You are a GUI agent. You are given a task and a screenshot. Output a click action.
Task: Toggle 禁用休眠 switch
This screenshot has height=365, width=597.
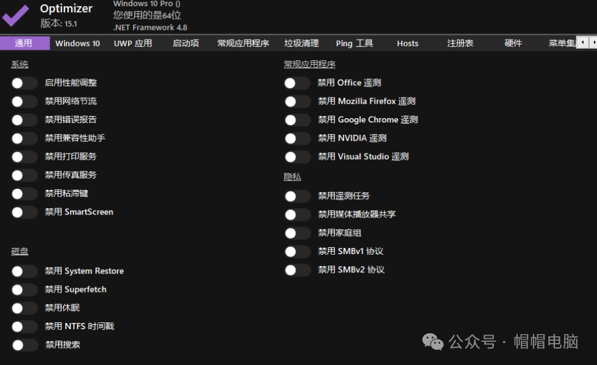pyautogui.click(x=24, y=308)
